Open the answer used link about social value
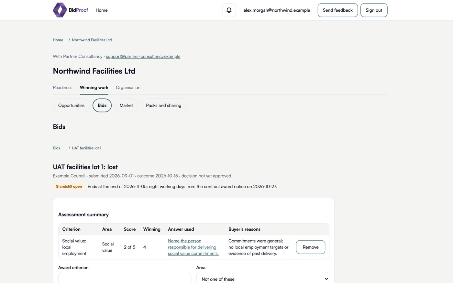 click(x=193, y=247)
